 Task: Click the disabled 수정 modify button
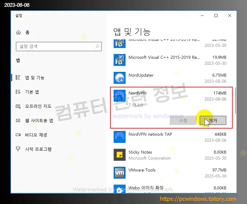point(183,120)
